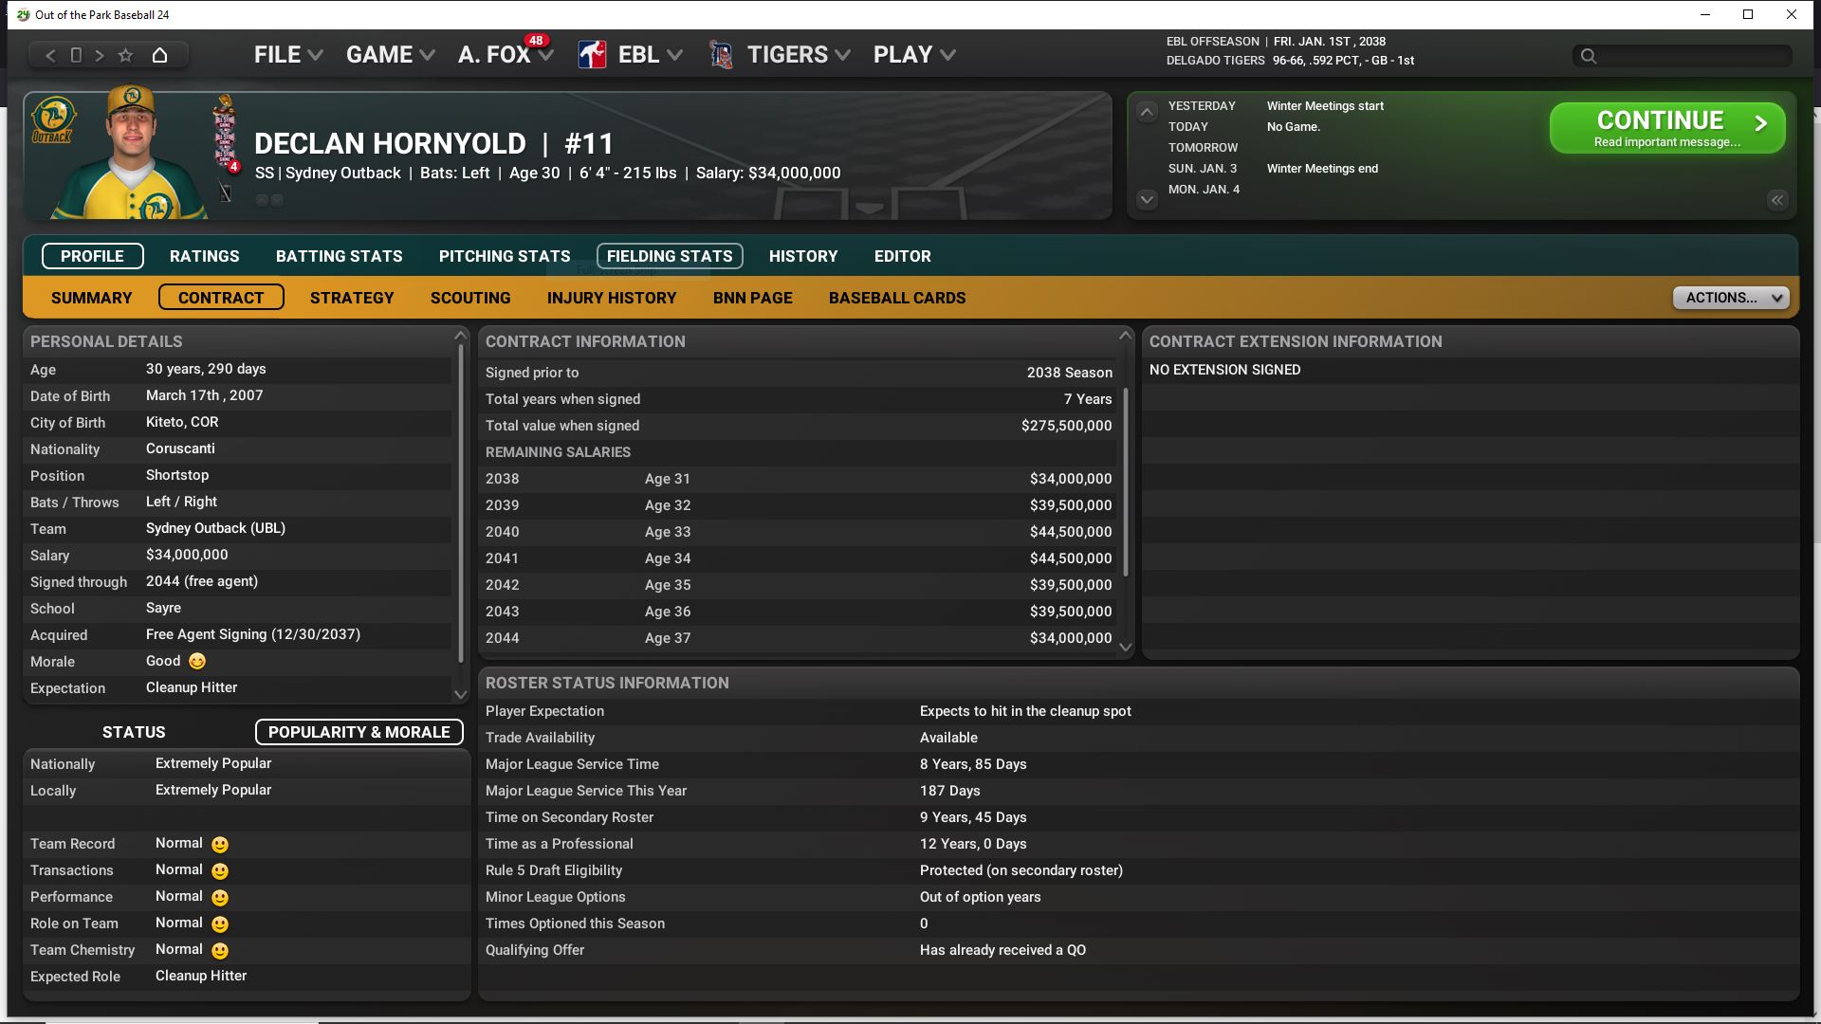Viewport: 1821px width, 1024px height.
Task: Click the EBL league logo icon
Action: [593, 55]
